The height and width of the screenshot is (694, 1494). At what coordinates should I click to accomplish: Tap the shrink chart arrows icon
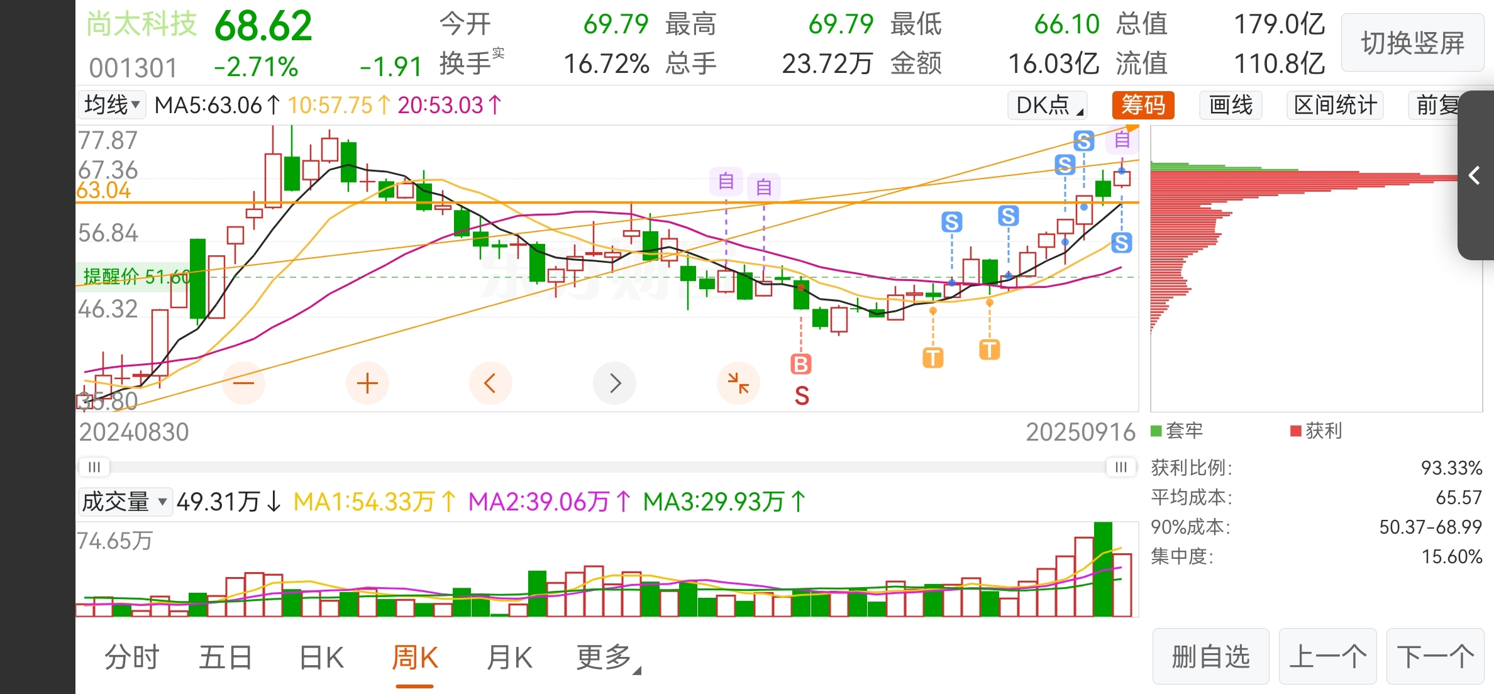pyautogui.click(x=738, y=383)
